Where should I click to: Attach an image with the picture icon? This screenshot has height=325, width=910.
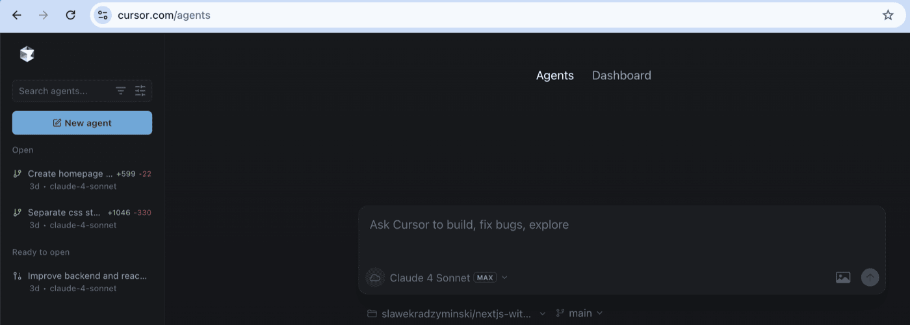pos(843,278)
